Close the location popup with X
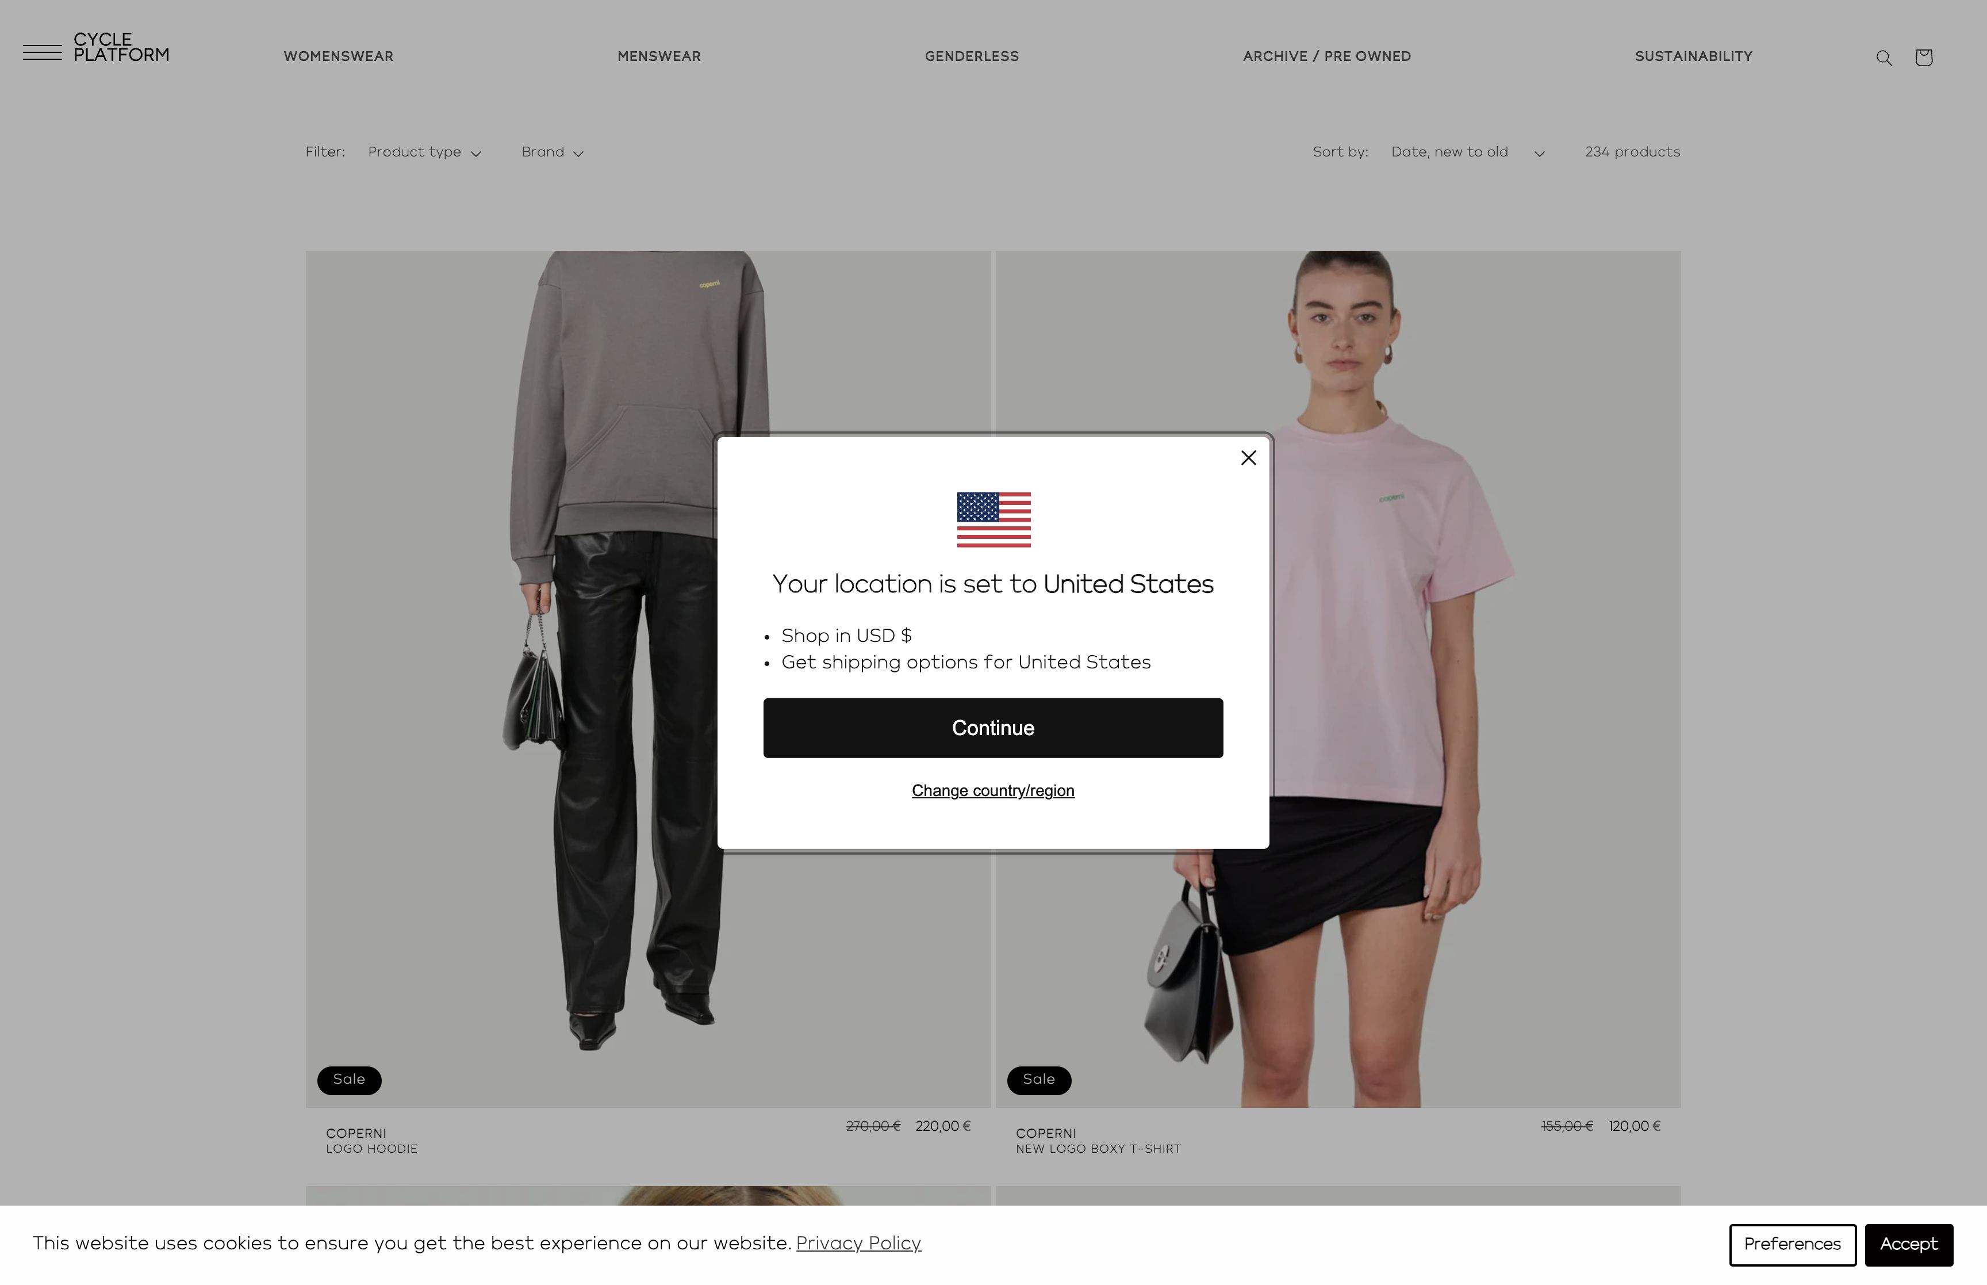This screenshot has width=1987, height=1285. point(1248,457)
